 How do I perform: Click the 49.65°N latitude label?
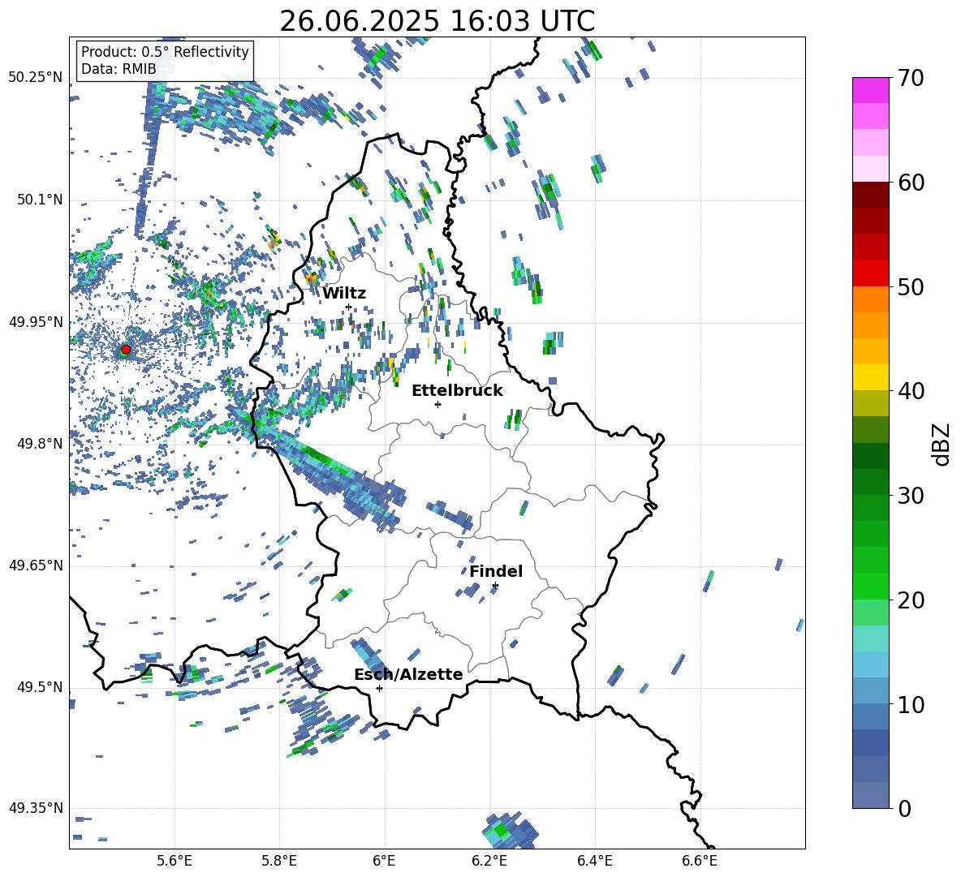click(36, 565)
